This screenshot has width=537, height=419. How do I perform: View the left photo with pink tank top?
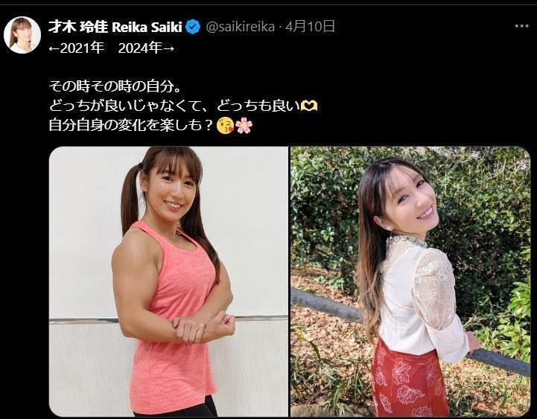pyautogui.click(x=168, y=281)
